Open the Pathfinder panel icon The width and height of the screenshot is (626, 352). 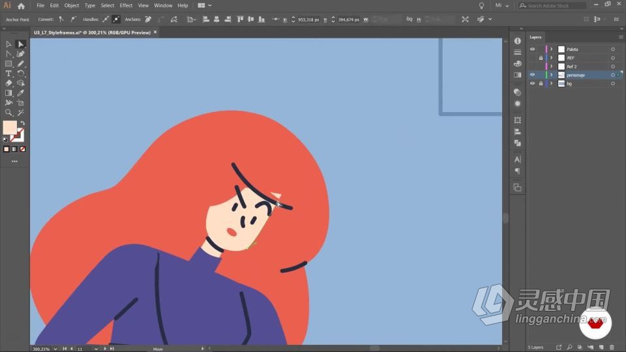pos(517,143)
